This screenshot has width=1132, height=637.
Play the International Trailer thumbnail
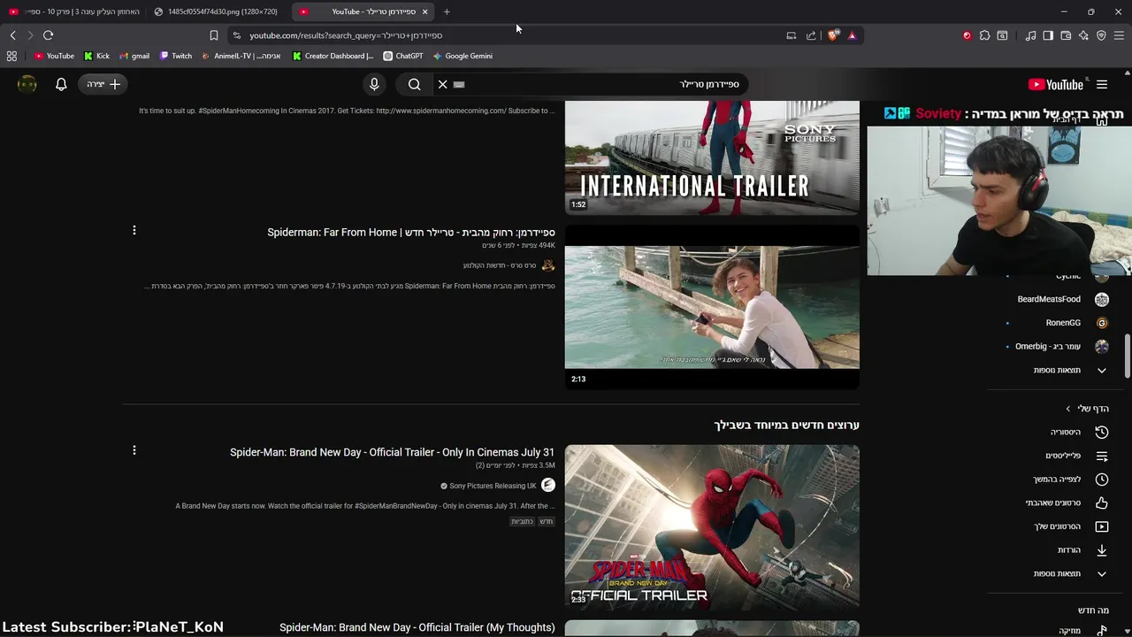(712, 157)
